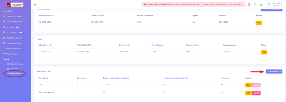Go to Data Quality Check

[x=15, y=22]
